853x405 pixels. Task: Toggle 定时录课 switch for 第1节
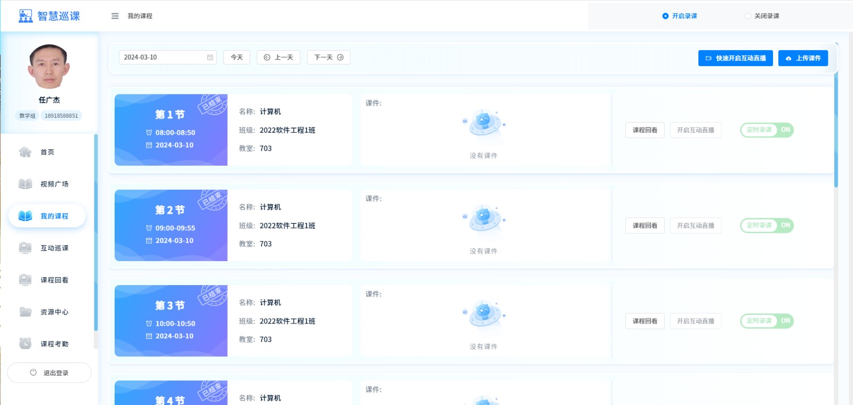[767, 130]
